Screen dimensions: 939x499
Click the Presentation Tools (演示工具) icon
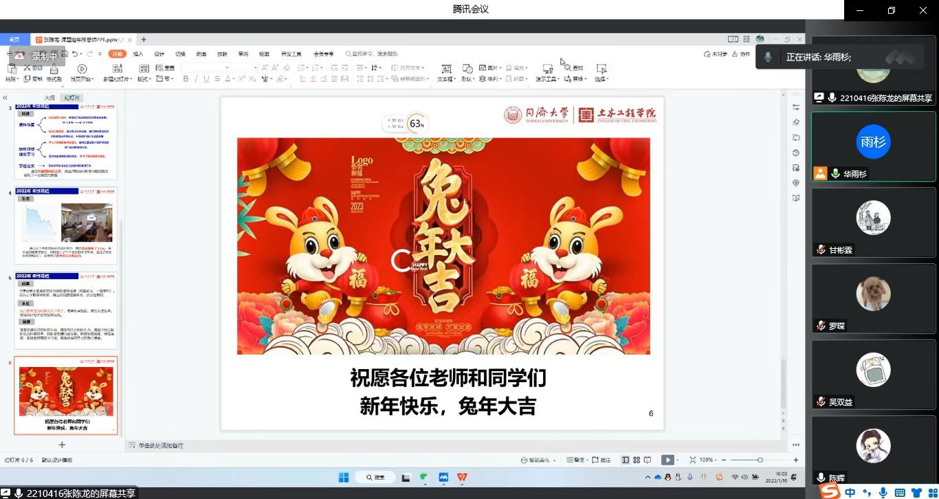point(547,69)
